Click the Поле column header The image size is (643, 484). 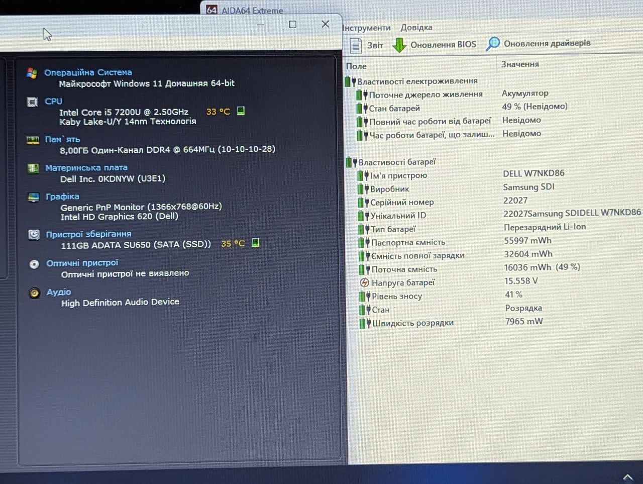[356, 66]
